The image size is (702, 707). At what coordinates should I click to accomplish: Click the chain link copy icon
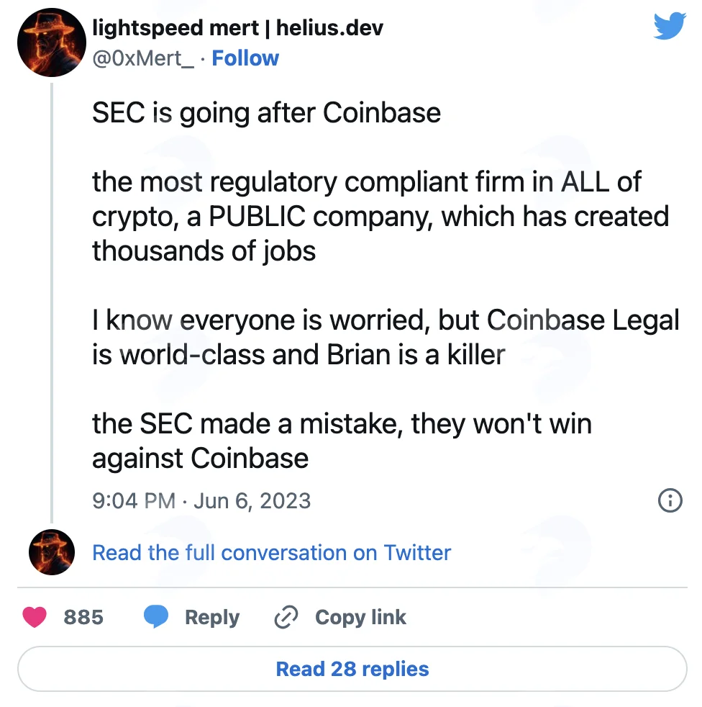286,617
